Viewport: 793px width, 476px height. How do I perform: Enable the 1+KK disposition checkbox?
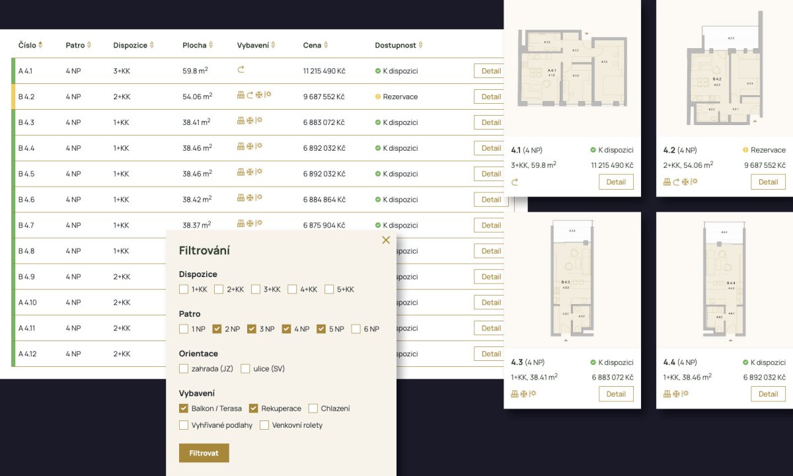[184, 289]
